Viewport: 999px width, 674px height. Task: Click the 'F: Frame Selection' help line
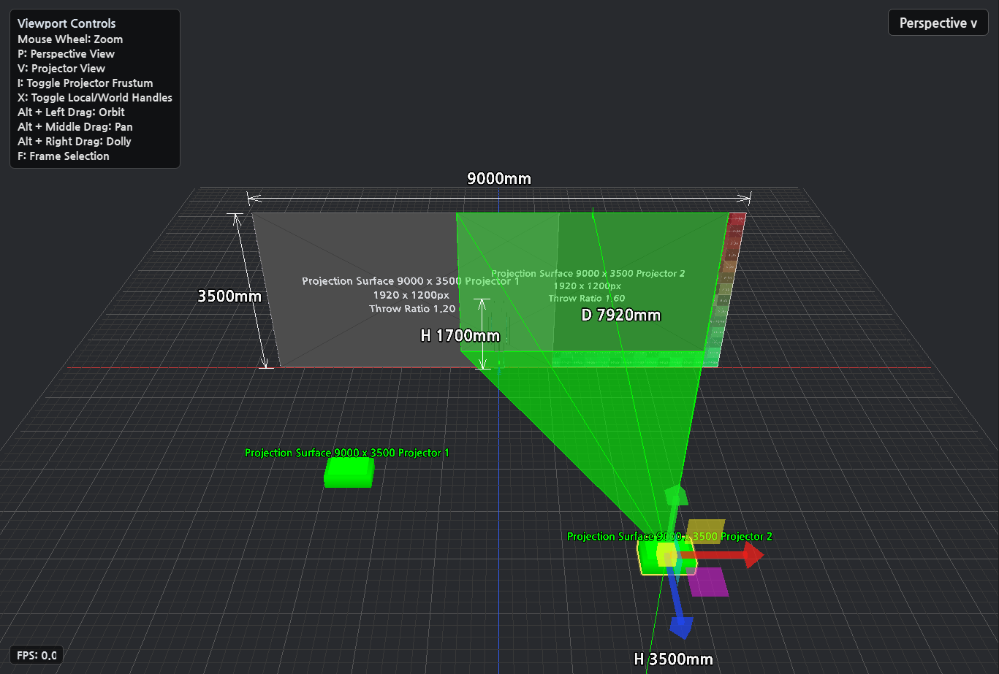pos(64,156)
